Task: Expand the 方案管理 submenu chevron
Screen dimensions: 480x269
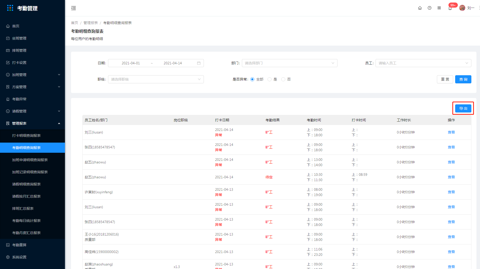Action: [x=59, y=87]
